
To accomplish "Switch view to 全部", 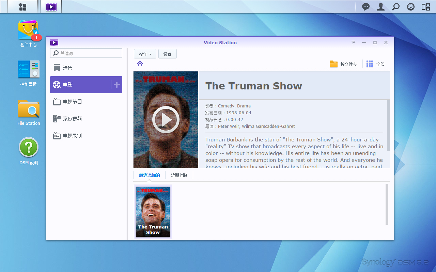I will coord(375,64).
